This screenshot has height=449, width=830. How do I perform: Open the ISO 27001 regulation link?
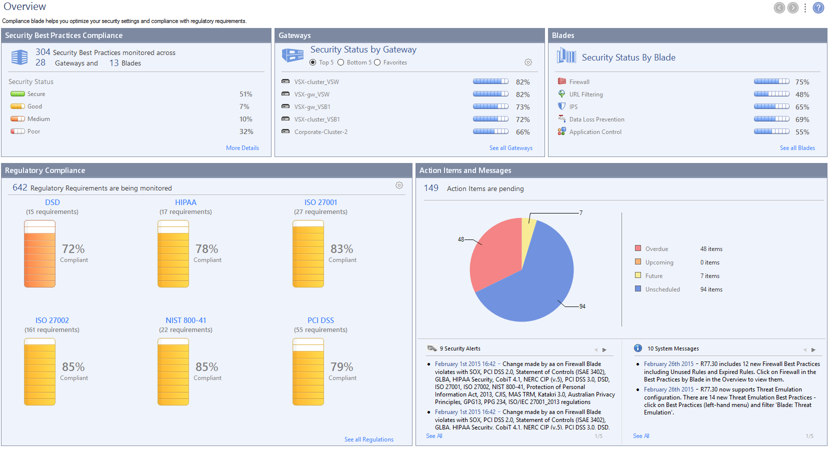click(x=321, y=202)
